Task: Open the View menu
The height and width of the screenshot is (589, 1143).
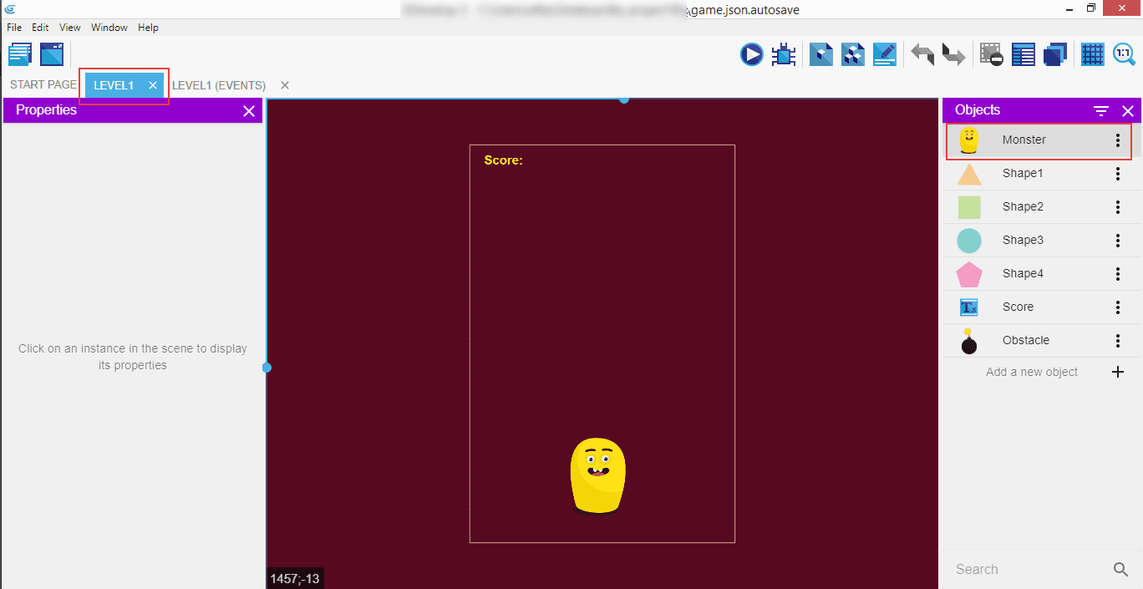Action: [70, 28]
